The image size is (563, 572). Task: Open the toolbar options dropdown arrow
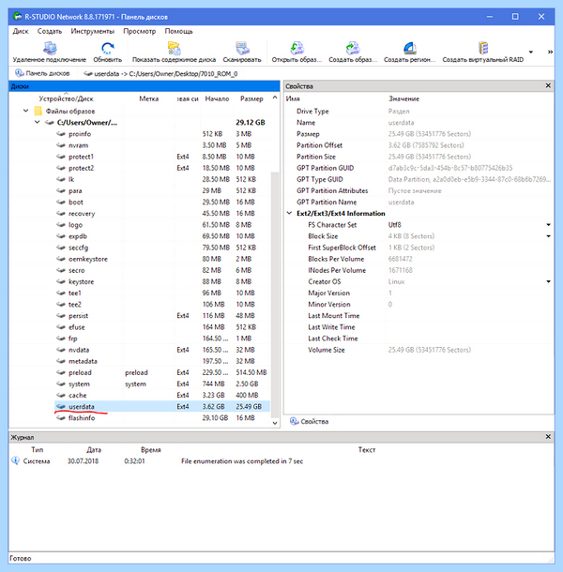(531, 52)
